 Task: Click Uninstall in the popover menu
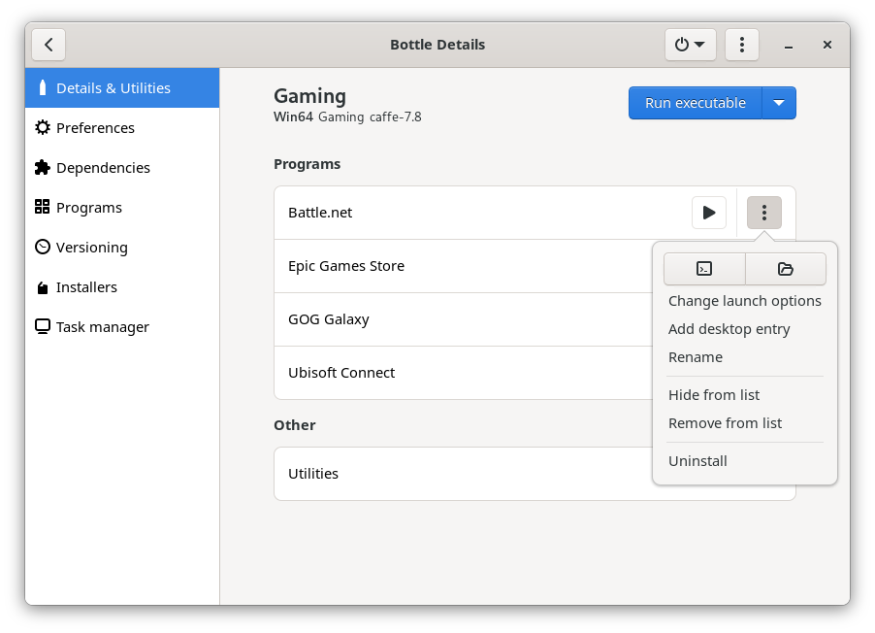tap(697, 461)
